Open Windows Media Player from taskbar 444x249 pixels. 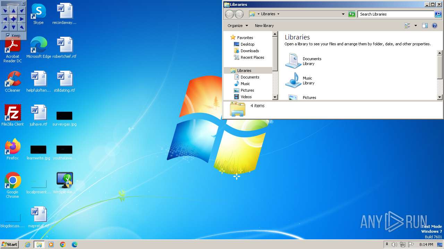tap(51, 245)
